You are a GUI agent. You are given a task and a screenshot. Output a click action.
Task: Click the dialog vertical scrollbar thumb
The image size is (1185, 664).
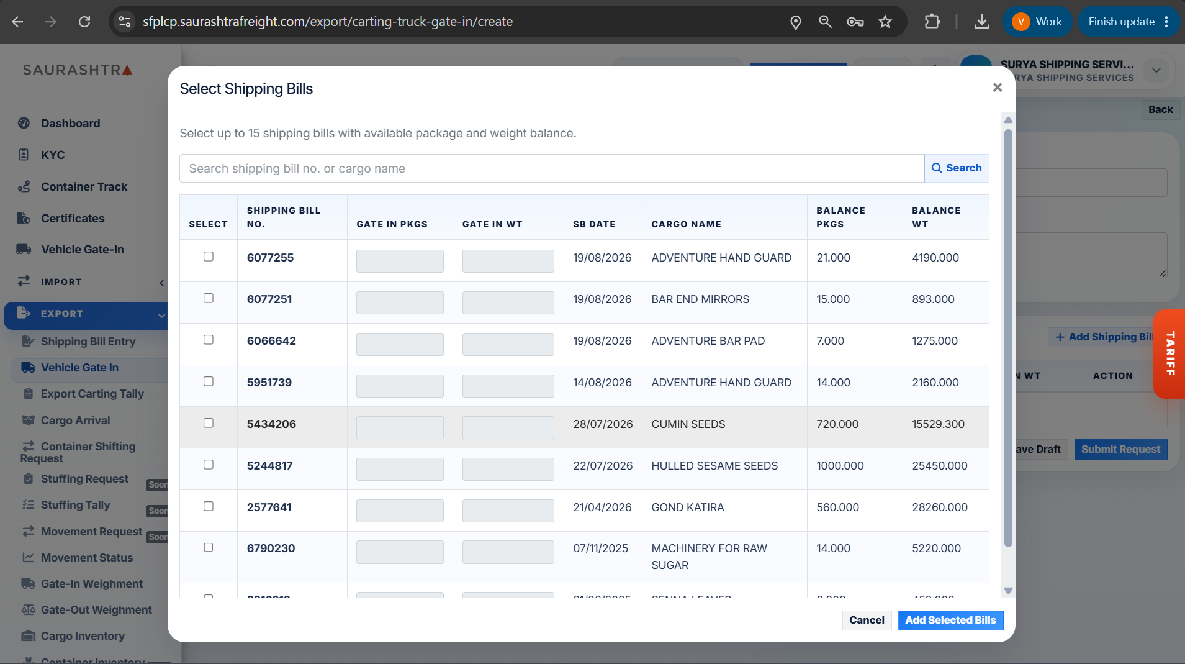(x=1008, y=339)
